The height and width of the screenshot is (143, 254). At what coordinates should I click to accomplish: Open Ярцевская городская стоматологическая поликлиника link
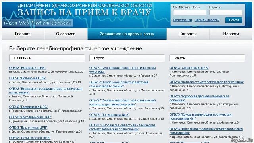pos(206,131)
